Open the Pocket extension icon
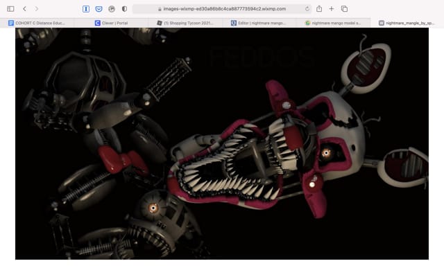 click(99, 9)
